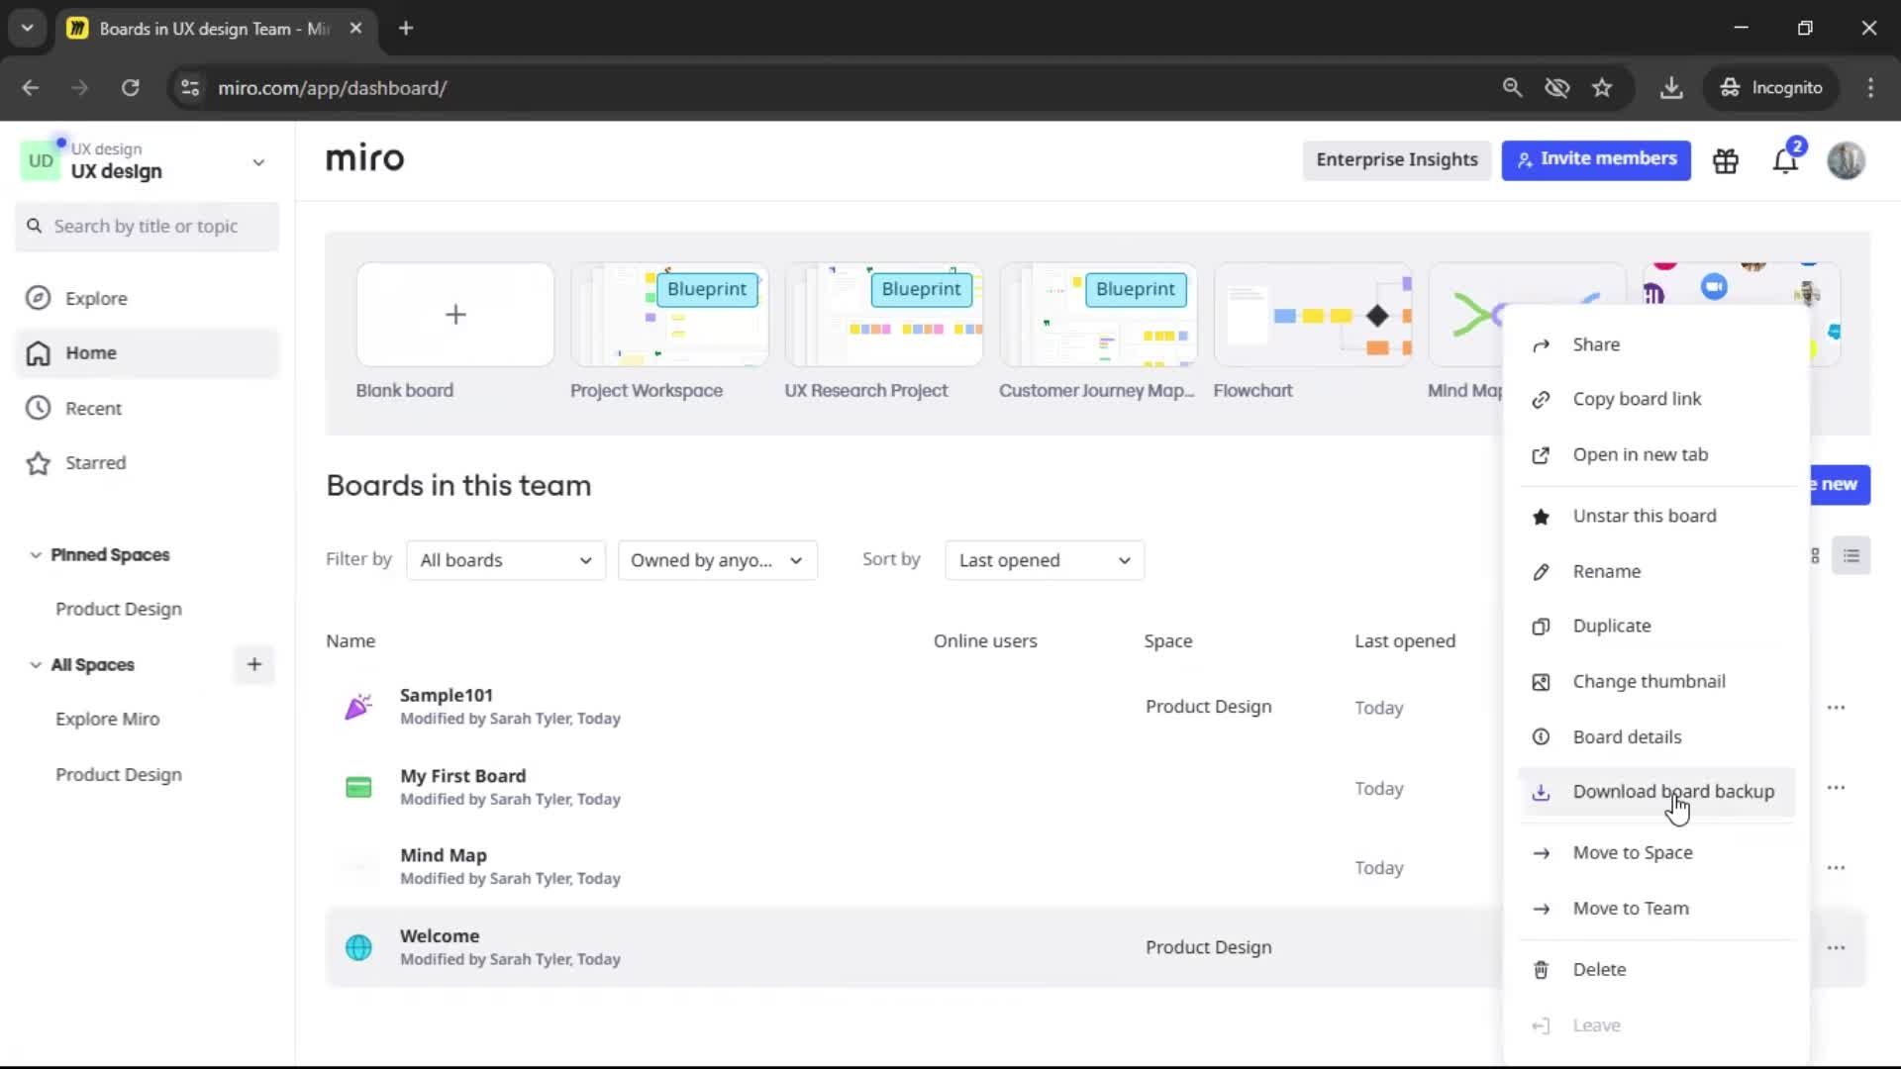Click the browser address bar URL
The height and width of the screenshot is (1069, 1901).
pos(333,88)
